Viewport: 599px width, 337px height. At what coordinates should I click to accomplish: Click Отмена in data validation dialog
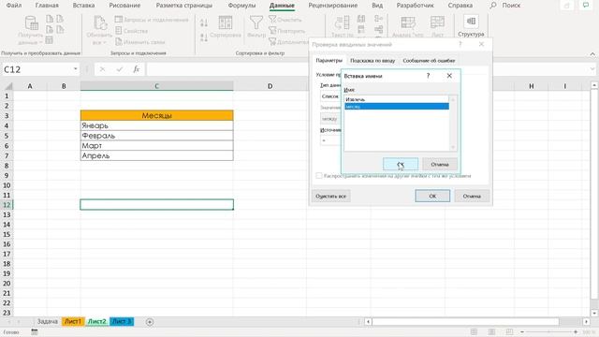click(472, 196)
